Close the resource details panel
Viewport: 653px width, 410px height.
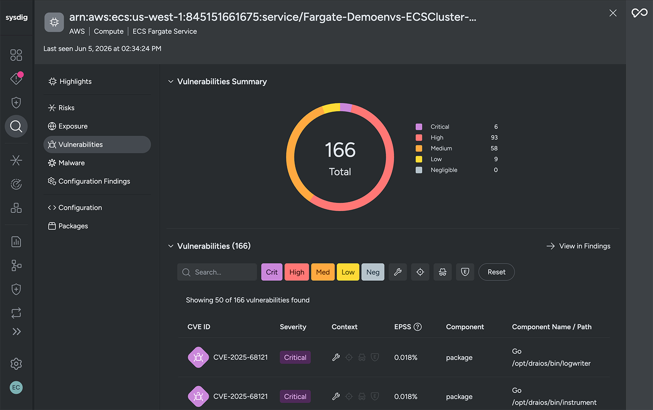click(613, 13)
